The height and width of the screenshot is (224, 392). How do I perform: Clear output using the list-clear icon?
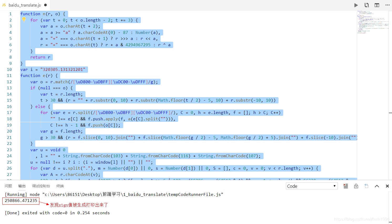[x=346, y=186]
